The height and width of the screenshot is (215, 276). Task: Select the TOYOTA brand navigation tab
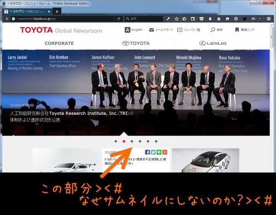click(136, 43)
